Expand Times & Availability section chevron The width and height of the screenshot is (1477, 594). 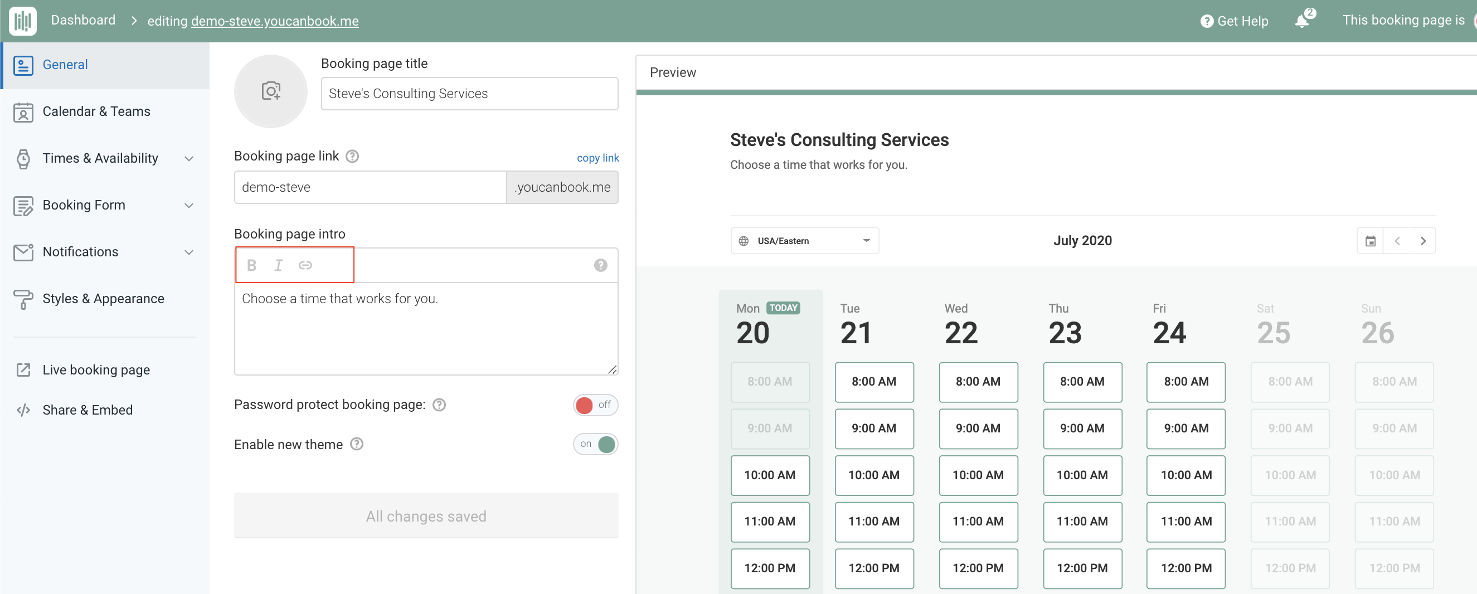[x=188, y=159]
